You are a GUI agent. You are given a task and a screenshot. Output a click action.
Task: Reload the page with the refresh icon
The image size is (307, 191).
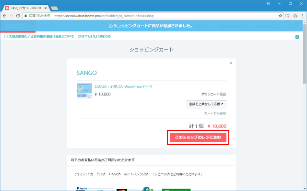18,16
